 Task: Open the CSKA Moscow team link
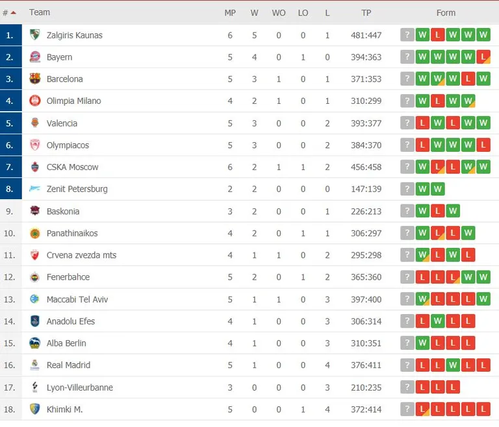(72, 167)
